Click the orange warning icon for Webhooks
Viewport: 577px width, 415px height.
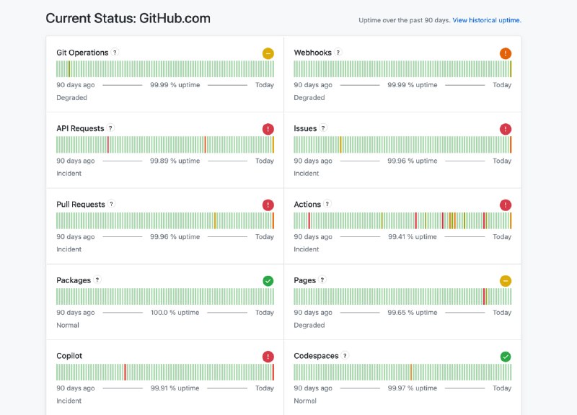pyautogui.click(x=506, y=53)
